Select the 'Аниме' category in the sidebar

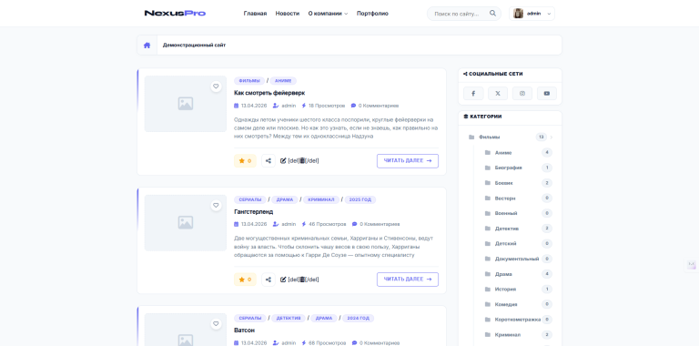click(x=503, y=152)
